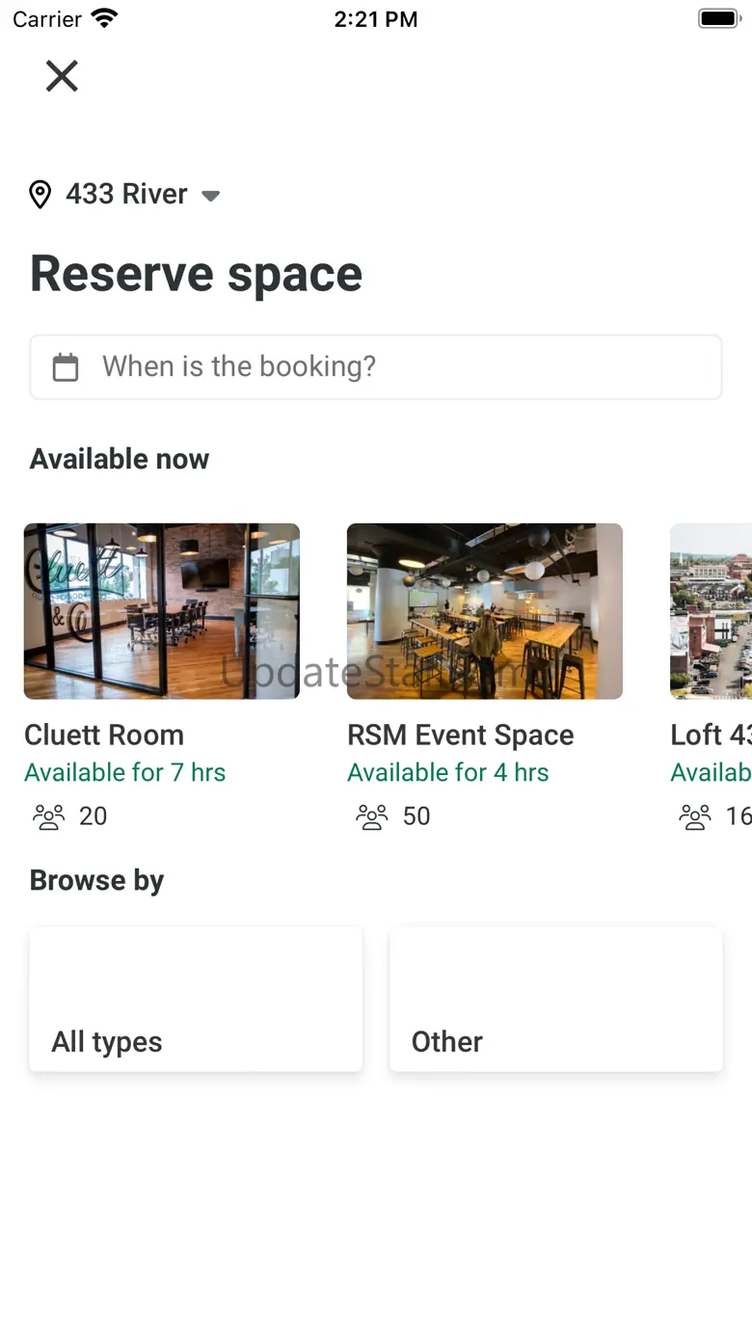Tap the battery status icon
The height and width of the screenshot is (1337, 752).
click(718, 18)
